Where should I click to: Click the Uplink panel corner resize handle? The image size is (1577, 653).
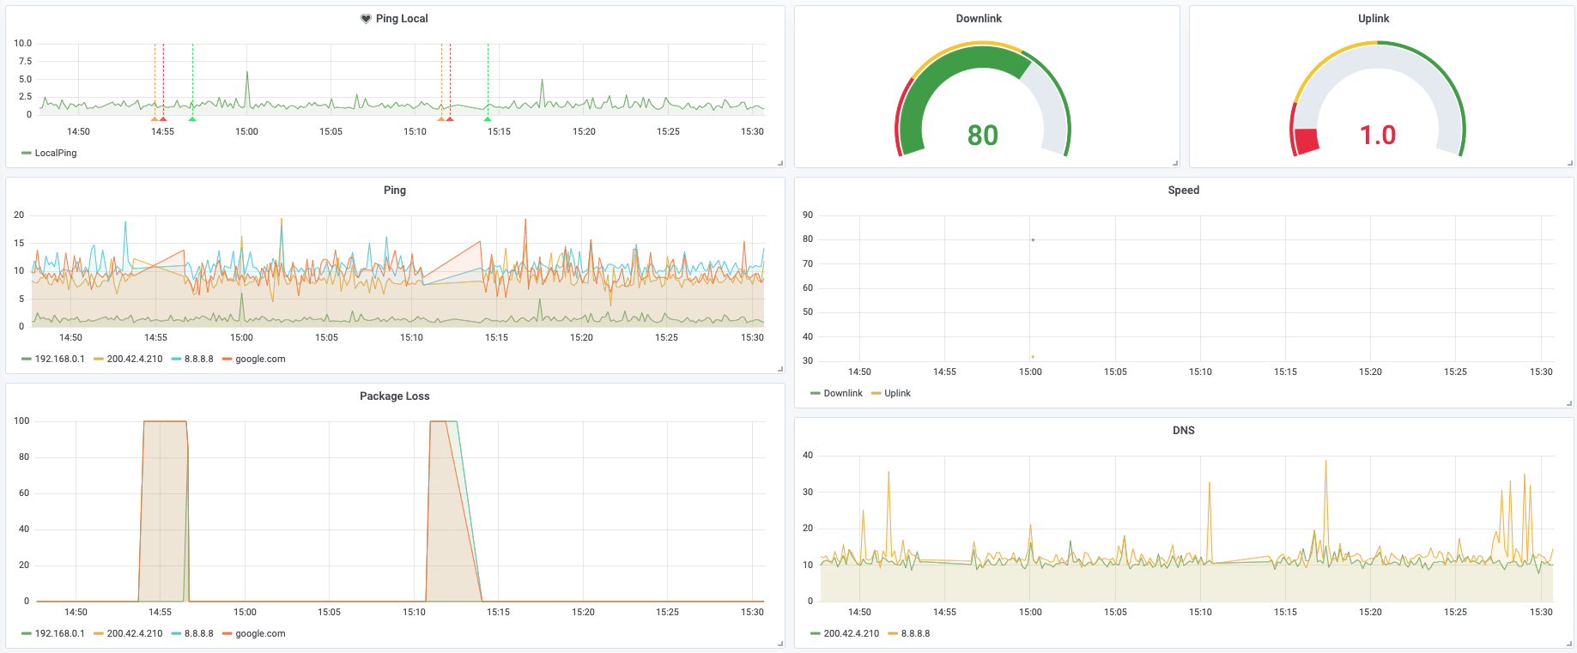click(x=1570, y=163)
